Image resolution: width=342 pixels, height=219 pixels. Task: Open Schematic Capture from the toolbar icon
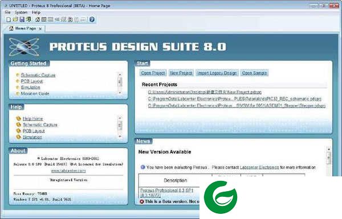coord(44,19)
